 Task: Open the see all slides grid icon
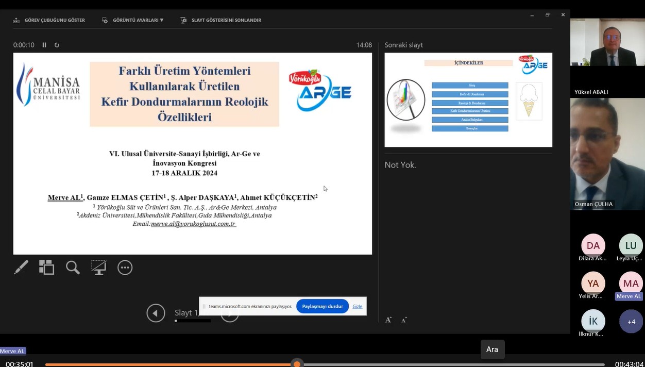pyautogui.click(x=47, y=268)
